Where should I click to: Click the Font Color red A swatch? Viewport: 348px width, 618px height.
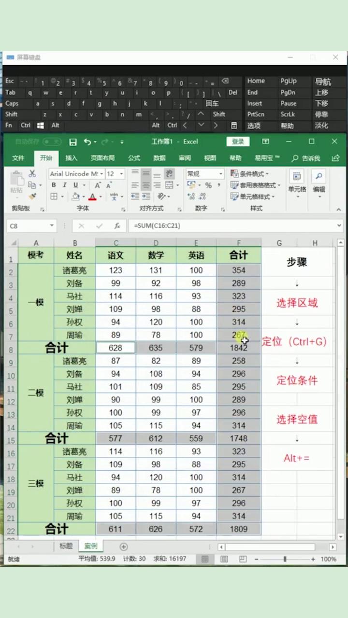[x=92, y=197]
